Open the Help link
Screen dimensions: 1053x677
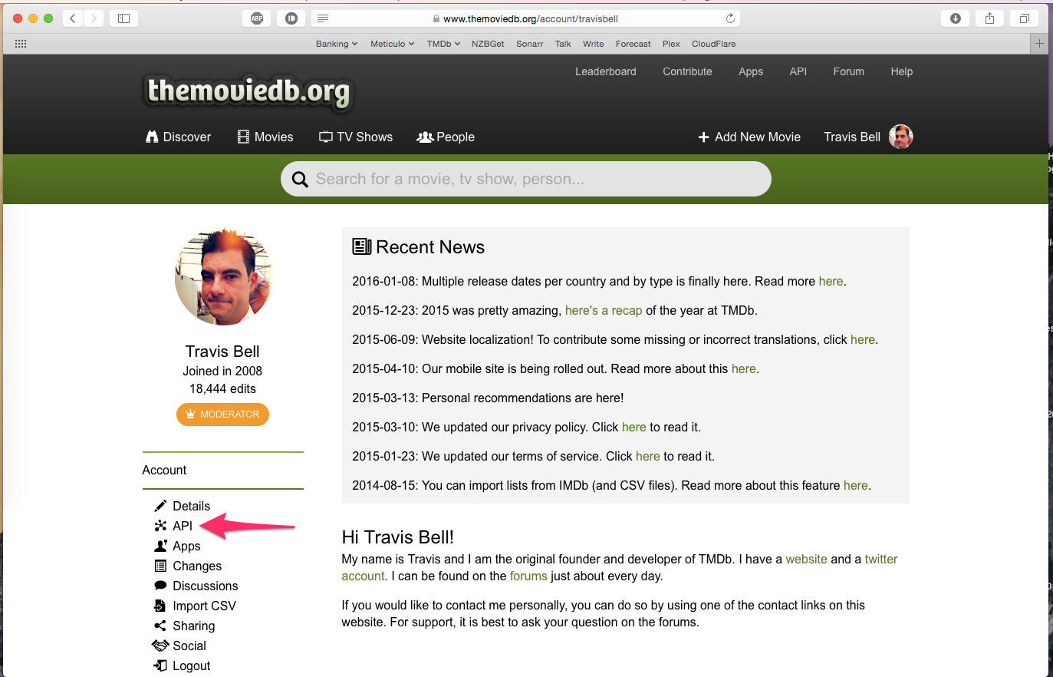[902, 71]
